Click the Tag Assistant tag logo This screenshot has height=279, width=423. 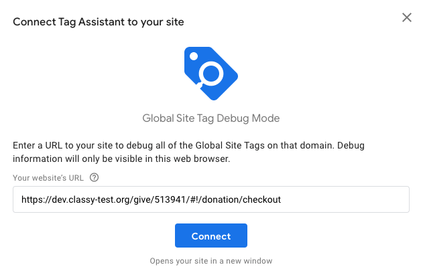tap(211, 73)
